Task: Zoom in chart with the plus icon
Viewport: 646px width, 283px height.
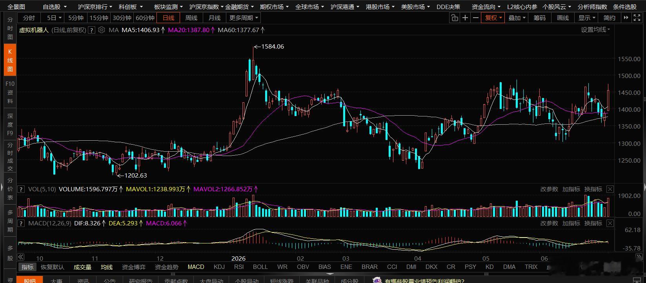Action: coord(465,18)
